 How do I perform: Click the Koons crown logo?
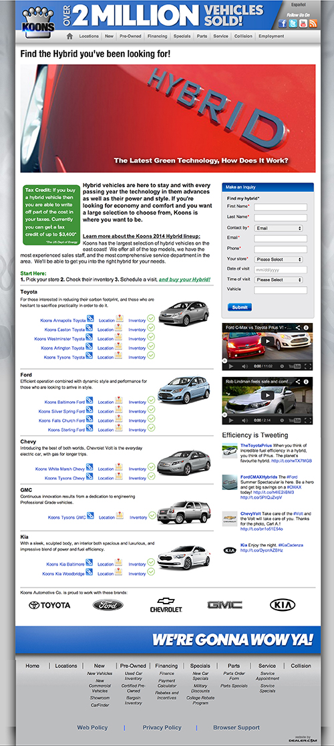click(x=38, y=21)
